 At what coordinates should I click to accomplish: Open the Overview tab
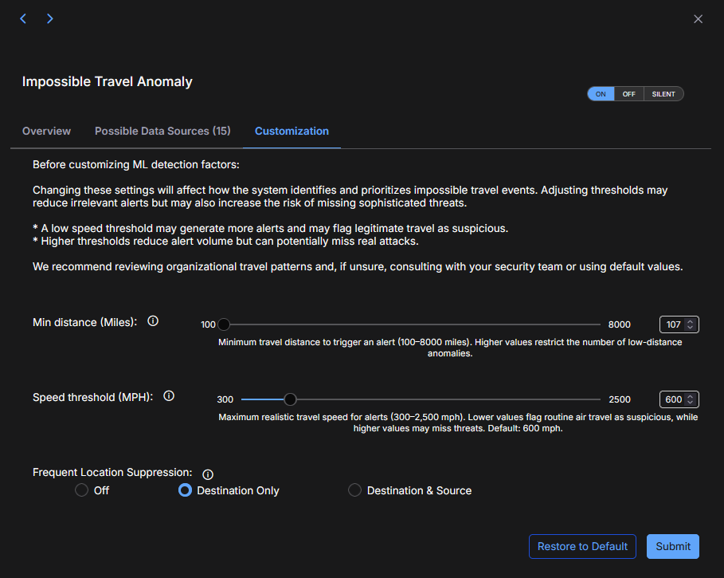[46, 131]
